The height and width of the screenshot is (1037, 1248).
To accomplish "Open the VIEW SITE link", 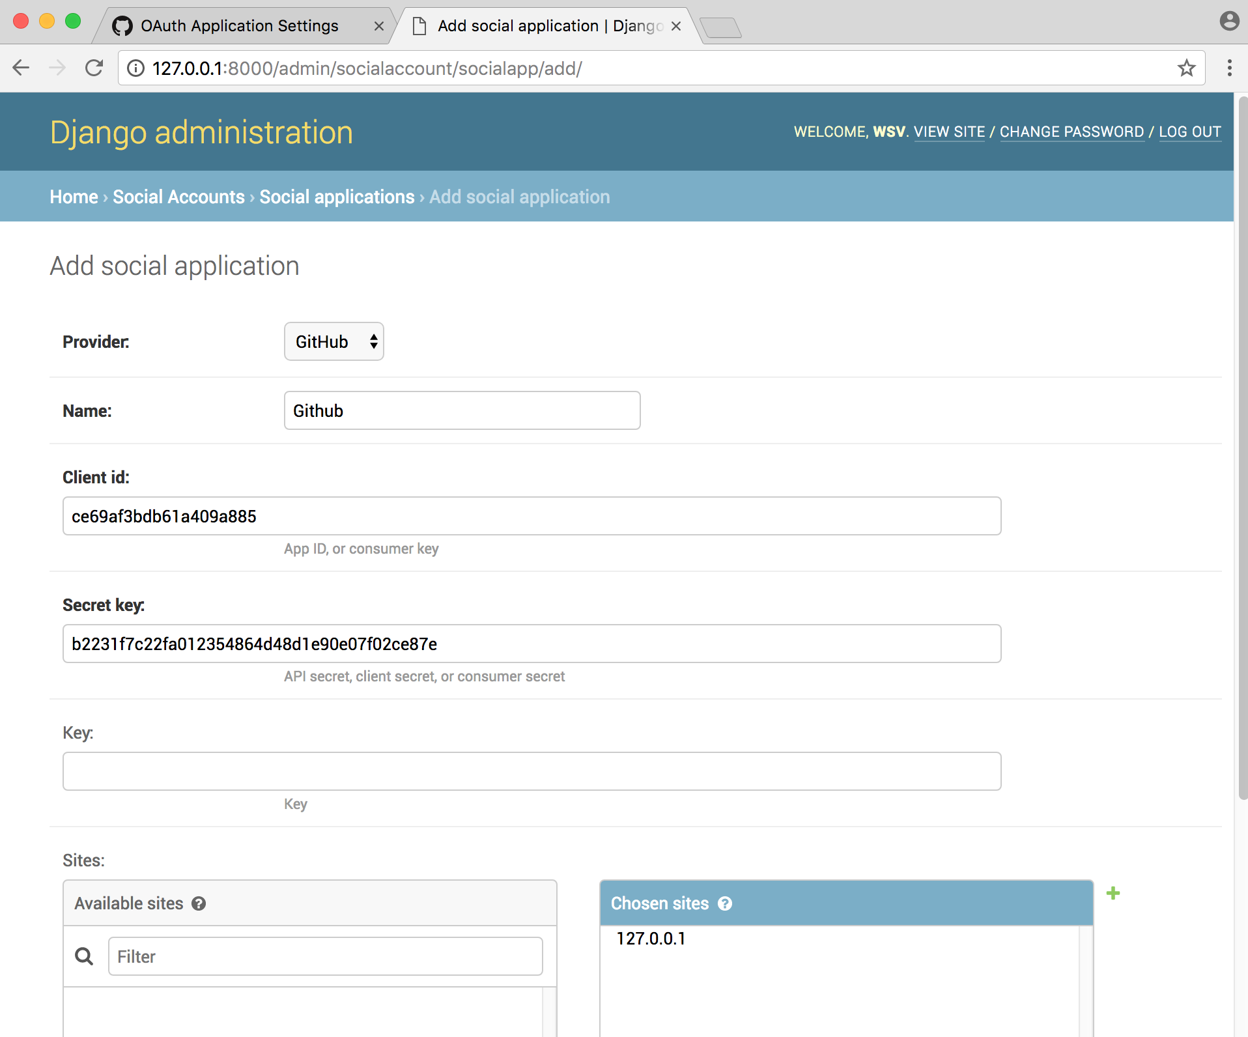I will click(949, 132).
